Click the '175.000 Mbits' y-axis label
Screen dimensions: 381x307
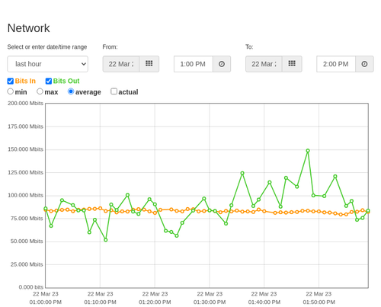pos(25,126)
